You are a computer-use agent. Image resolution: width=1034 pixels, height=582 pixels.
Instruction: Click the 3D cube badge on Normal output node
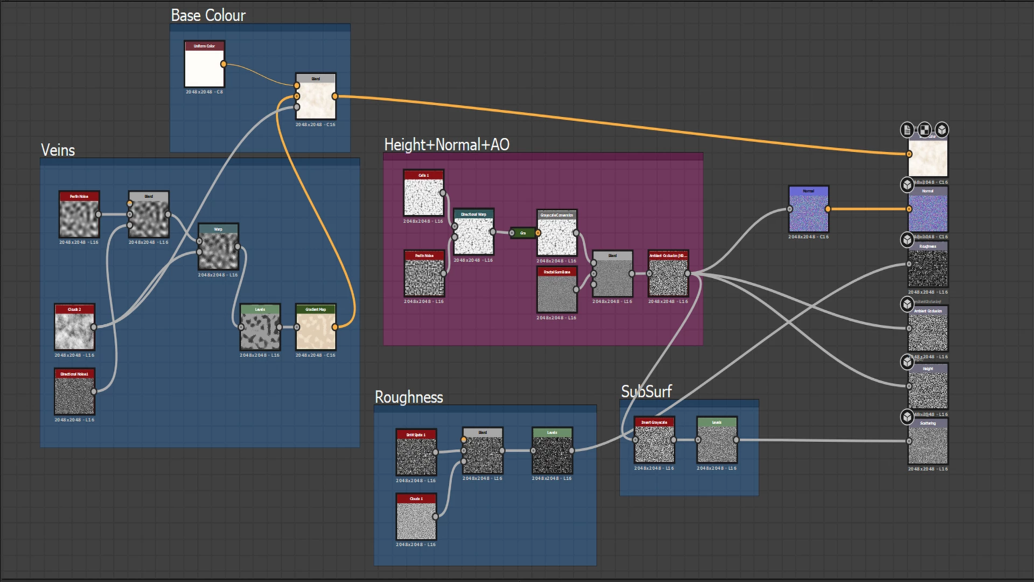(907, 185)
